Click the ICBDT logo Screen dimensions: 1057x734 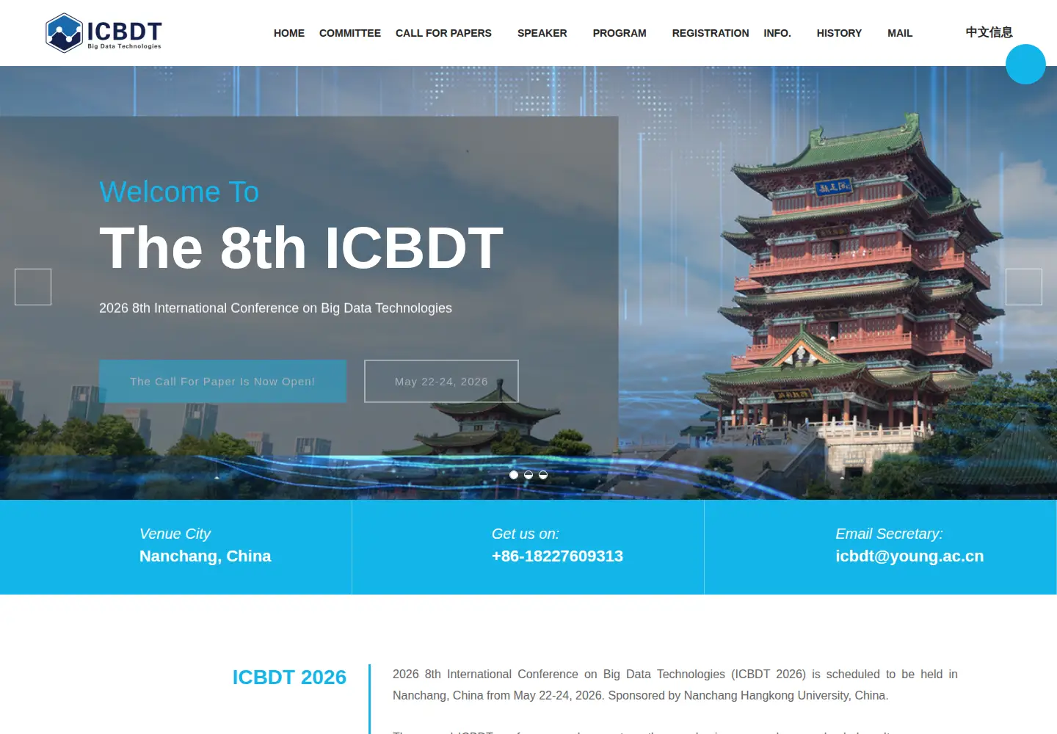pos(103,33)
